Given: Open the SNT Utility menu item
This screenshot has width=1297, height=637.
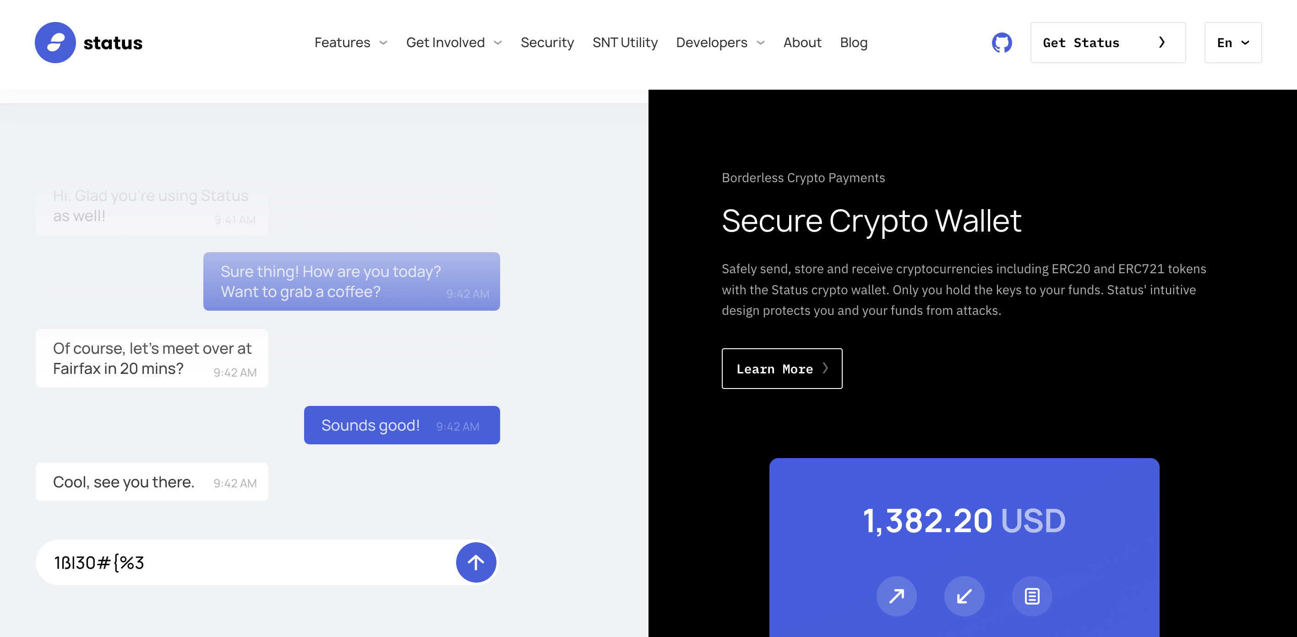Looking at the screenshot, I should [625, 42].
